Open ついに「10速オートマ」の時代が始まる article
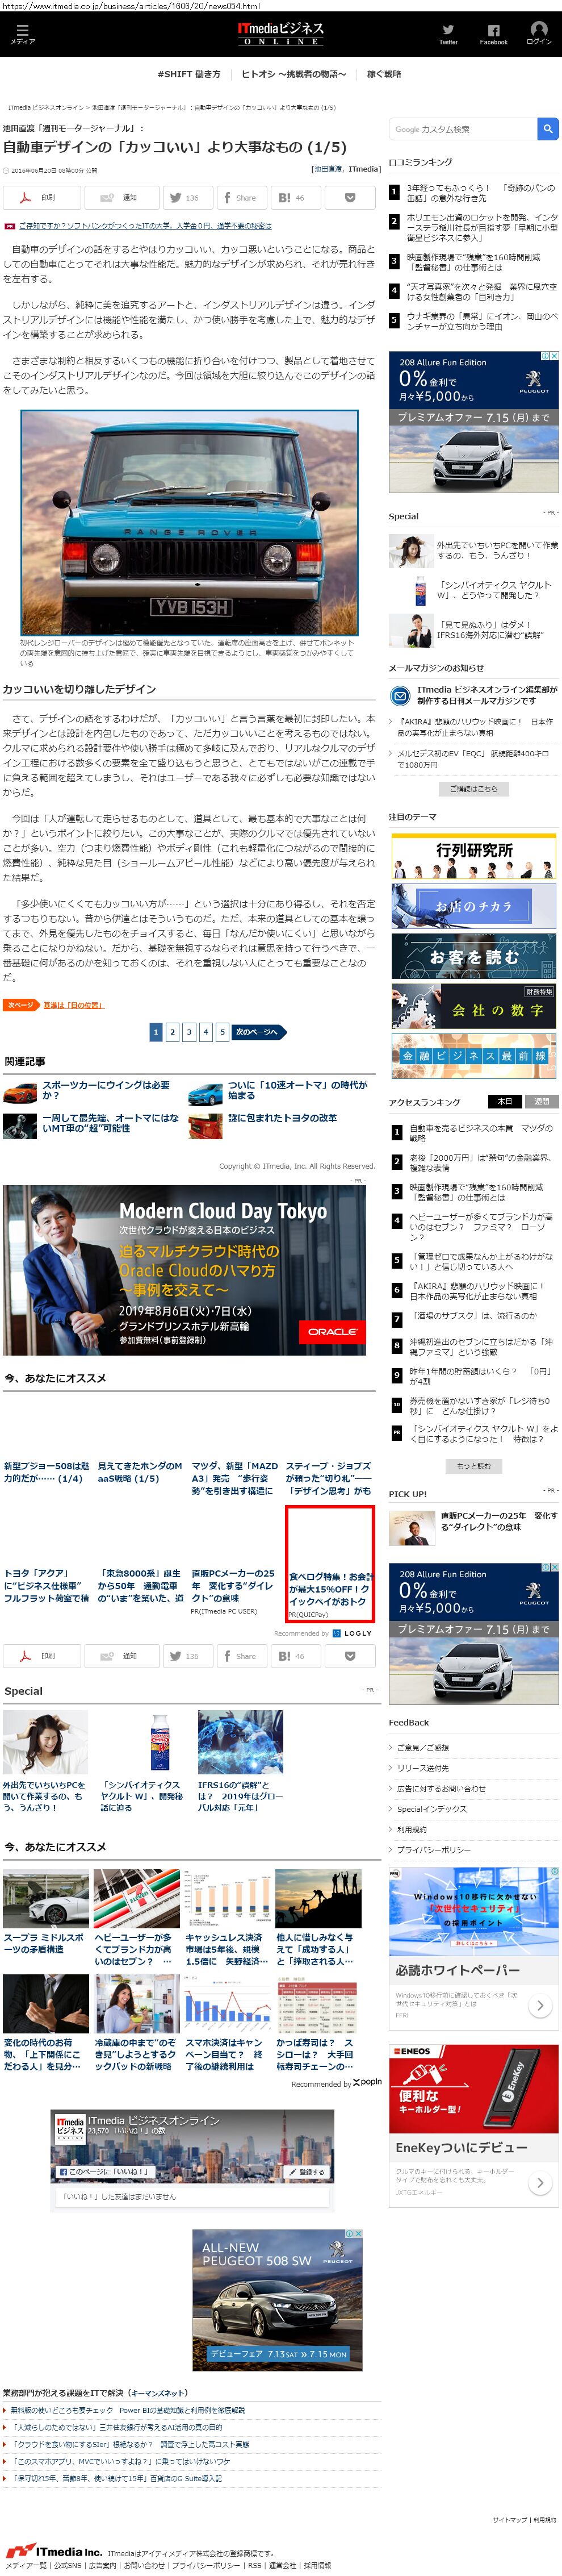 tap(297, 1090)
